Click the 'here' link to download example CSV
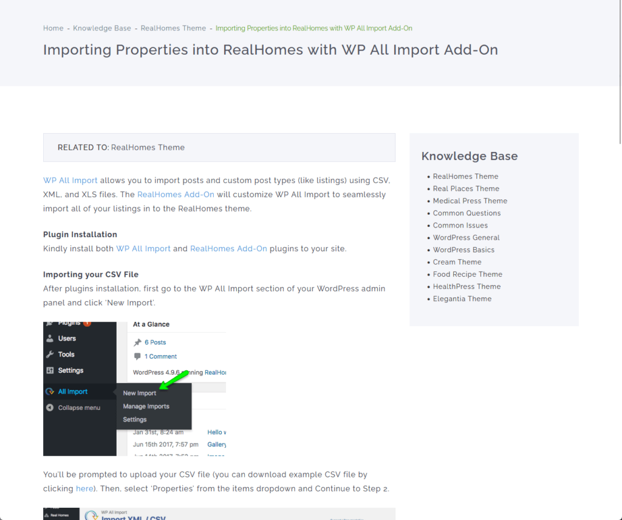The width and height of the screenshot is (622, 520). [84, 488]
